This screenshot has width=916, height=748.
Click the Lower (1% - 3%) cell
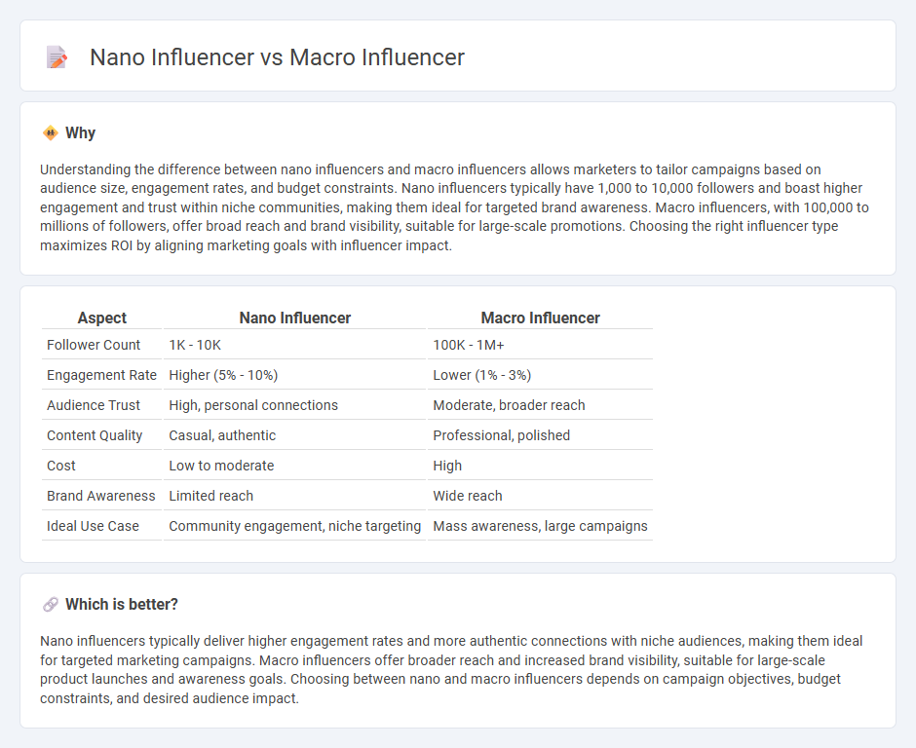point(540,375)
